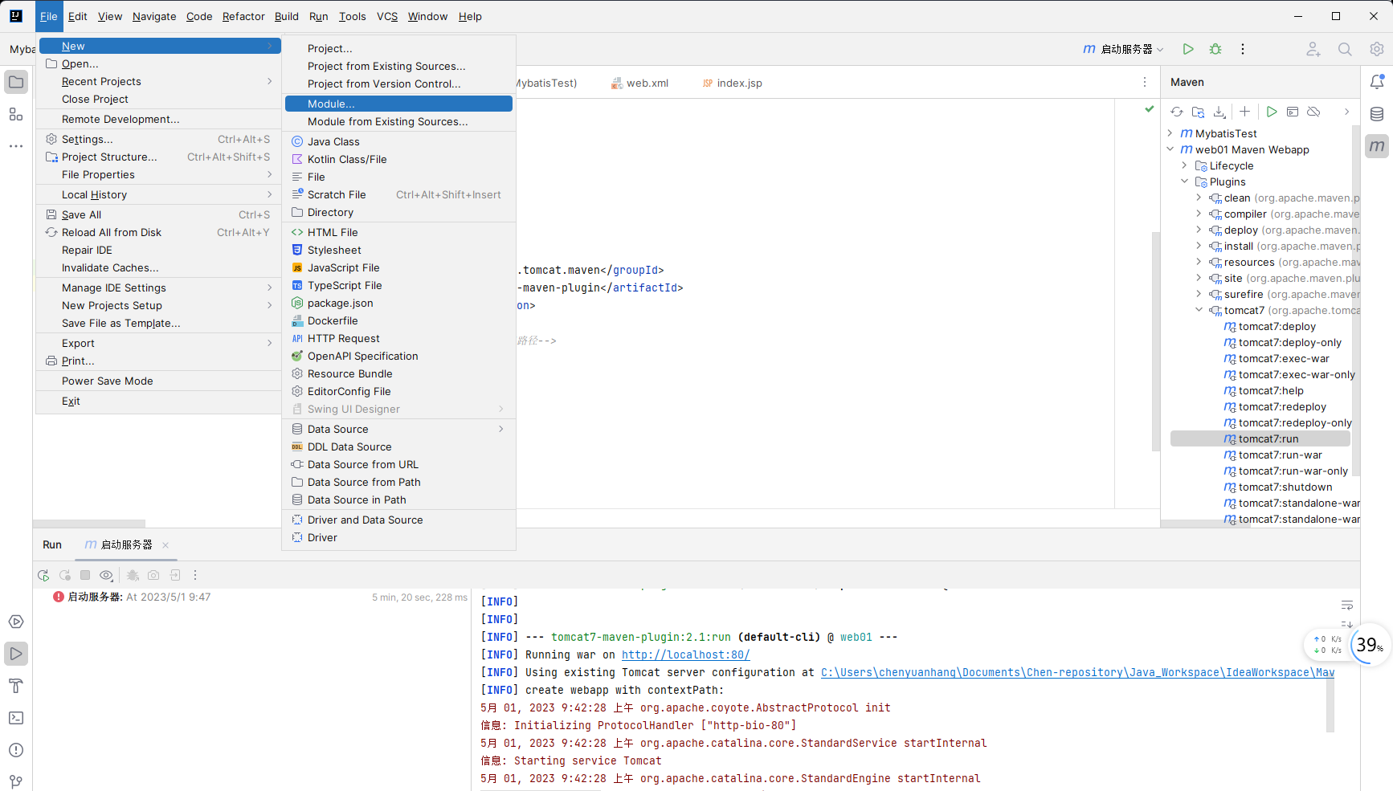The image size is (1393, 791).
Task: Collapse the web01 Maven Webapp node
Action: click(1170, 149)
